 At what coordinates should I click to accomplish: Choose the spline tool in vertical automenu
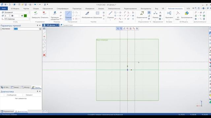[x=44, y=47]
